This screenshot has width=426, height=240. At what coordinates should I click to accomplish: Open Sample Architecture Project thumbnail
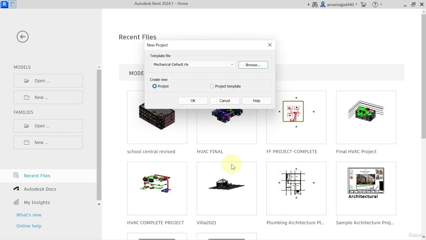(x=366, y=188)
